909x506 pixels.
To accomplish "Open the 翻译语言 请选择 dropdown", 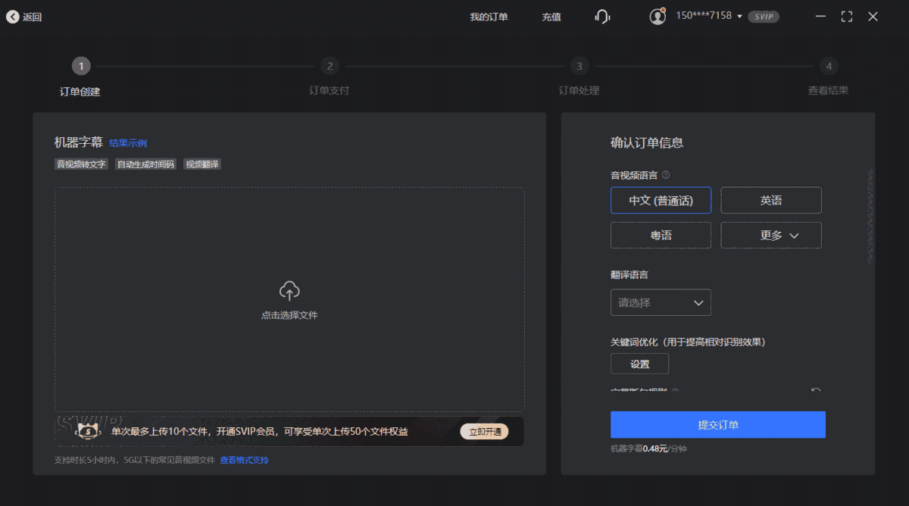I will click(x=661, y=302).
